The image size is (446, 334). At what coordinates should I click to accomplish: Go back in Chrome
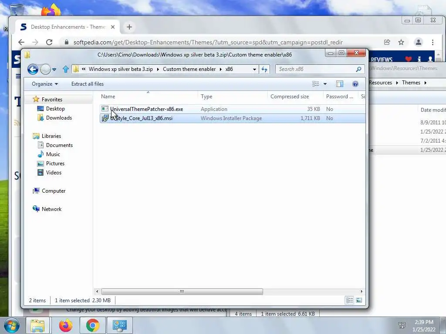(x=21, y=42)
